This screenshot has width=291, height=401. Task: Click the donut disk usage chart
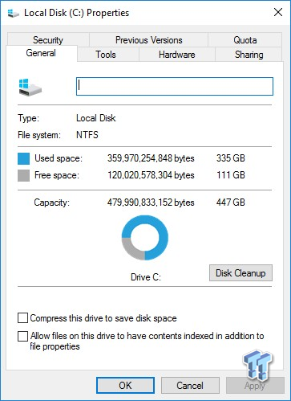145,238
